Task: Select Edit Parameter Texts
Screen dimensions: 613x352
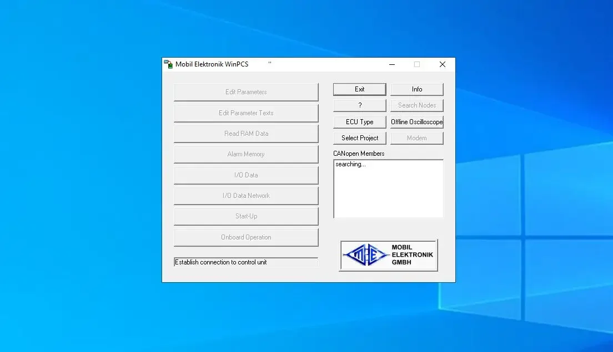Action: tap(246, 113)
